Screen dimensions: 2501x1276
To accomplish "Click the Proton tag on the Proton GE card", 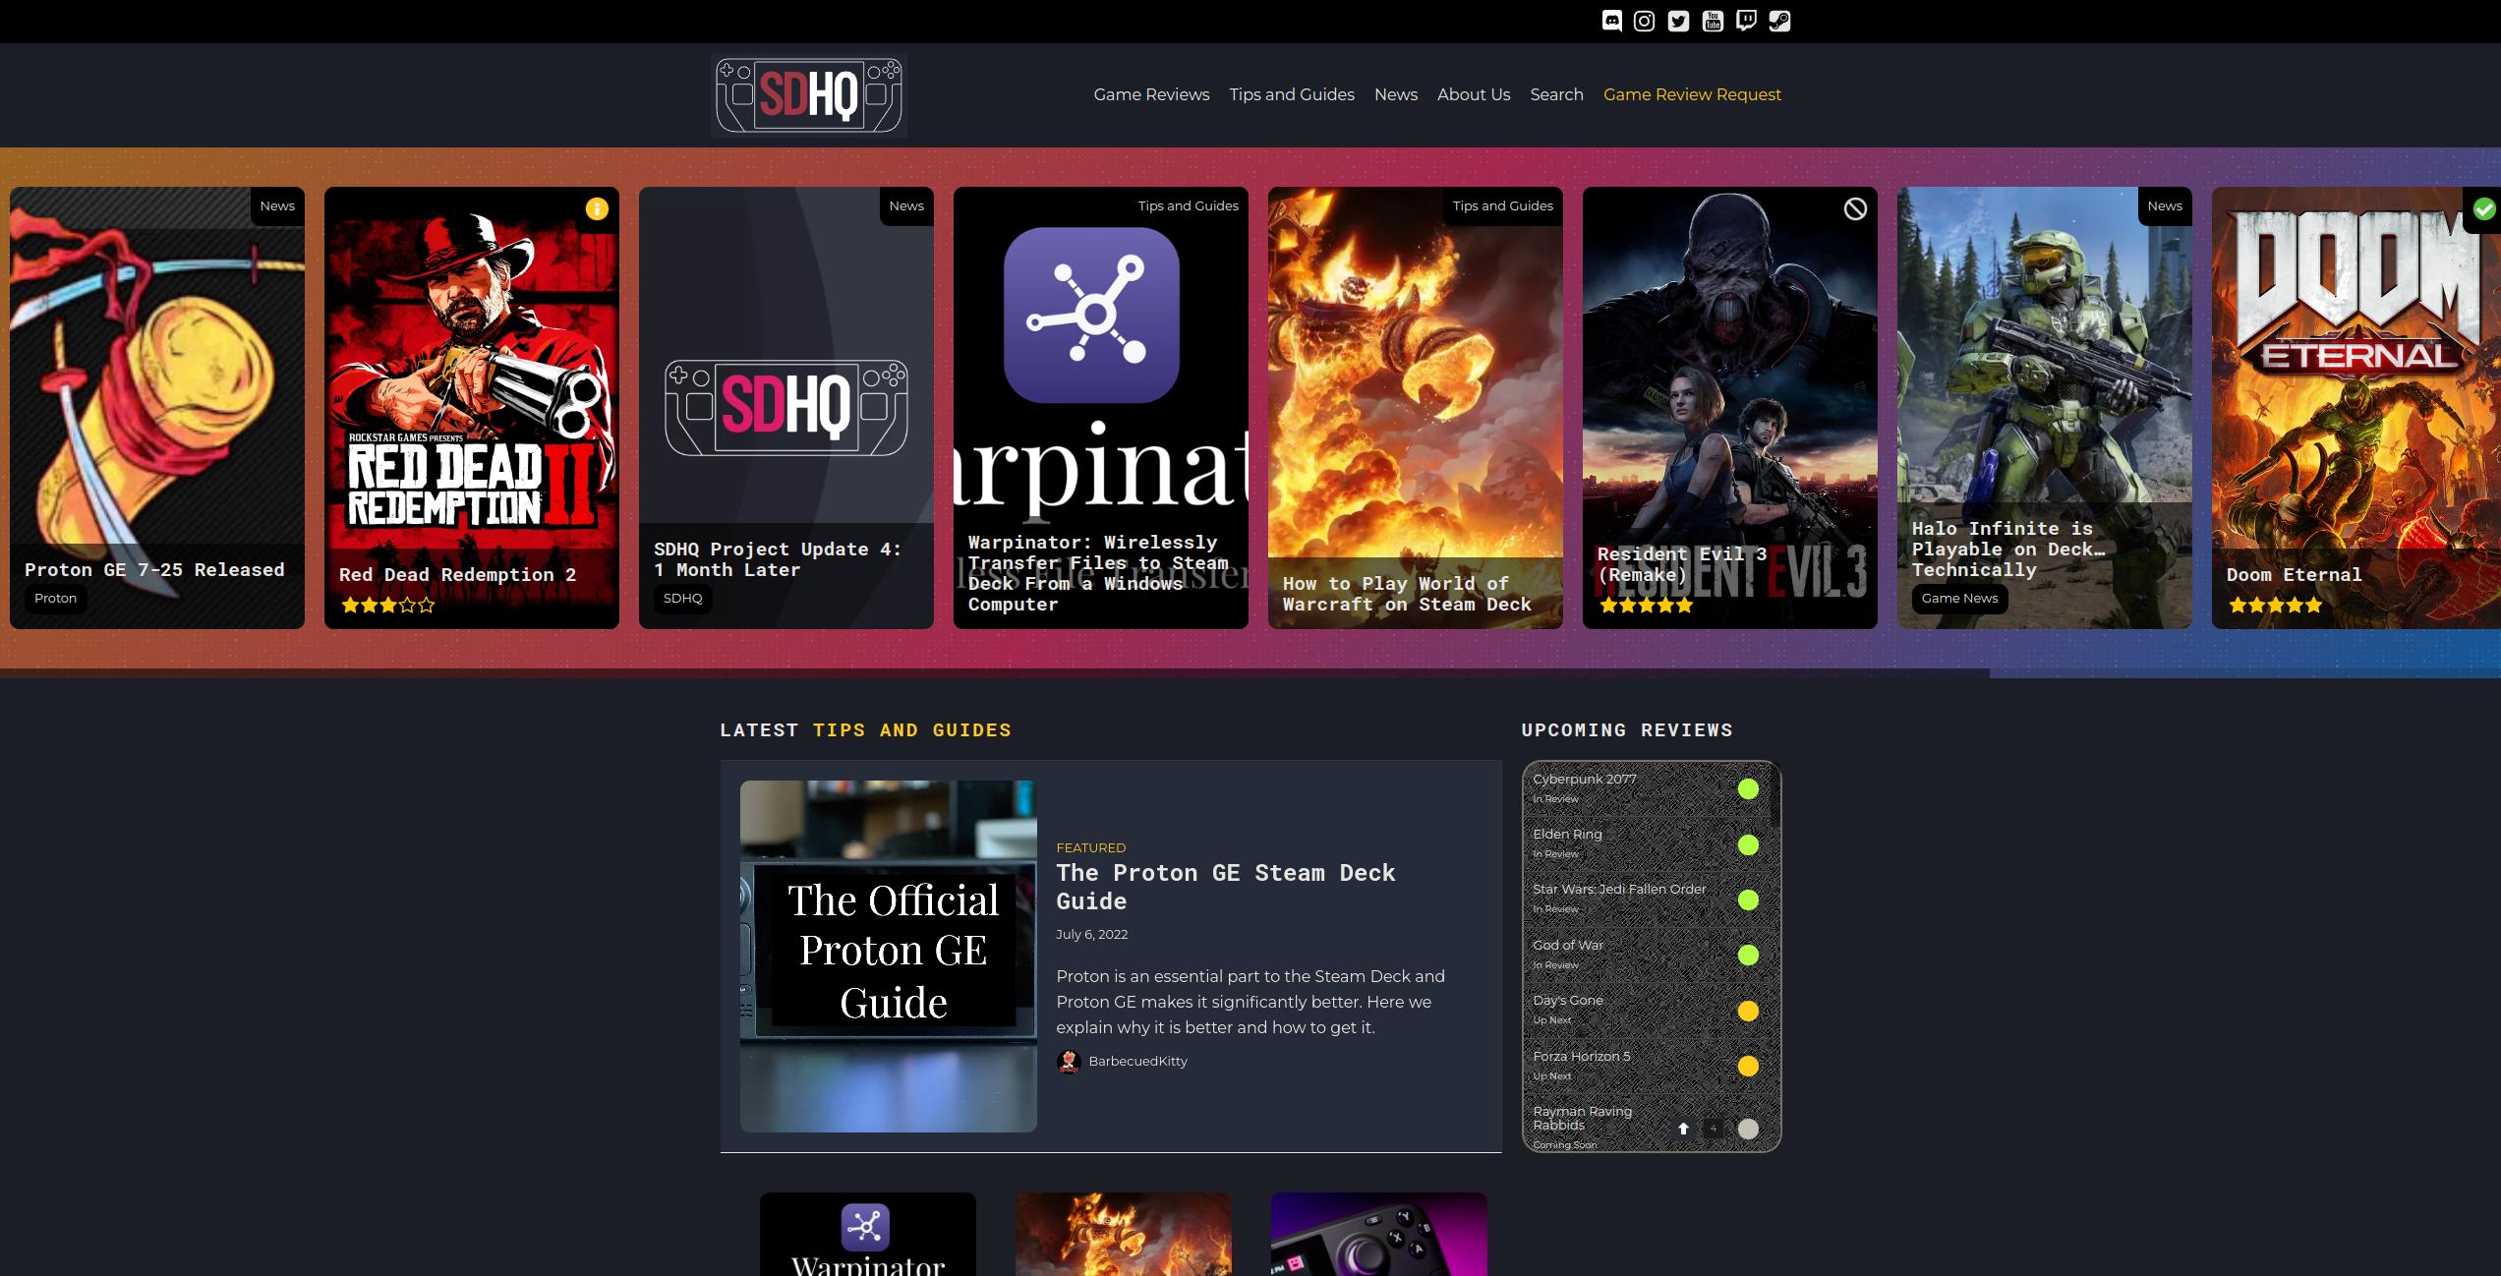I will tap(55, 598).
